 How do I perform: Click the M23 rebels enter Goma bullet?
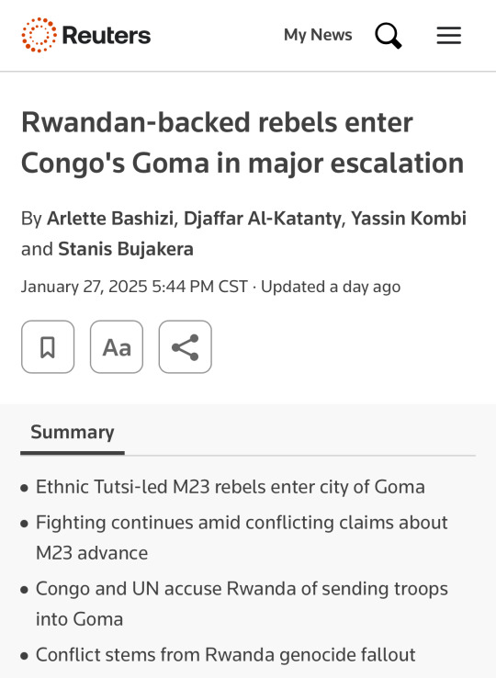230,487
